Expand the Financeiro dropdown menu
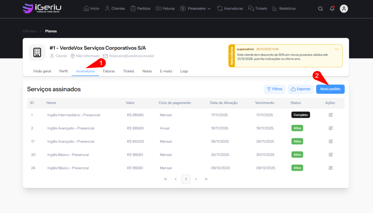The width and height of the screenshot is (373, 213). point(195,8)
